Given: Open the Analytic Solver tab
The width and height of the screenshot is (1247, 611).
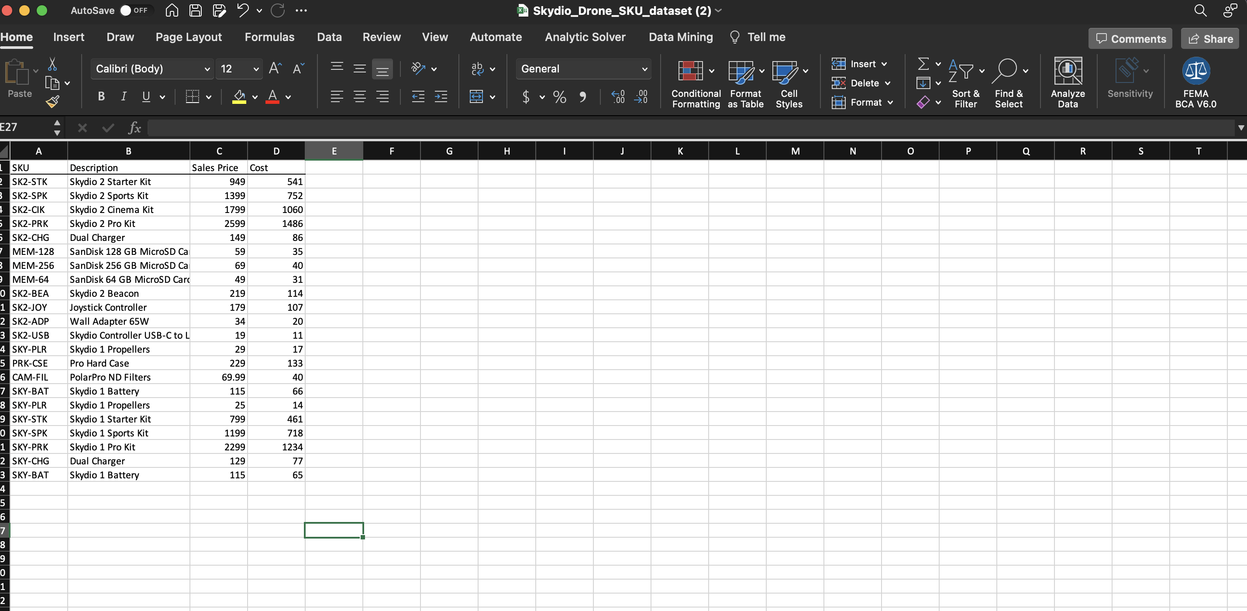Looking at the screenshot, I should [x=585, y=37].
